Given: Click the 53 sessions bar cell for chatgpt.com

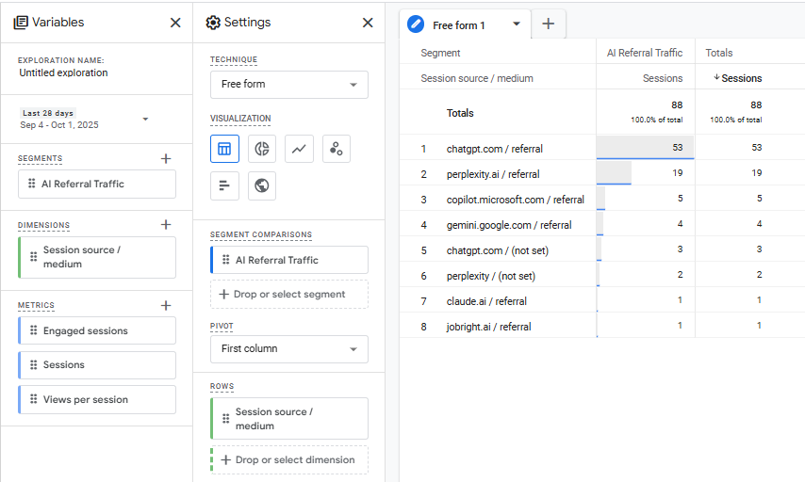Looking at the screenshot, I should pos(646,147).
